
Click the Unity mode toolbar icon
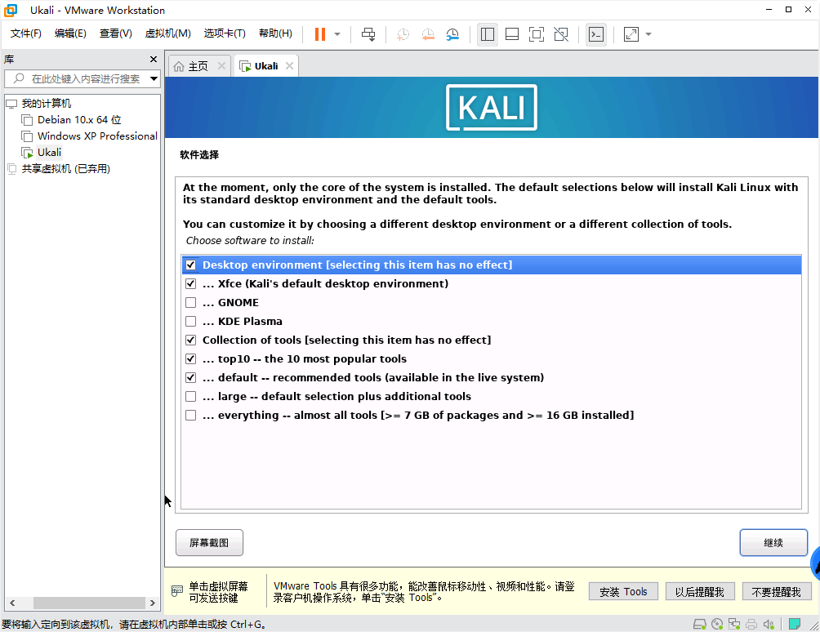[x=561, y=34]
